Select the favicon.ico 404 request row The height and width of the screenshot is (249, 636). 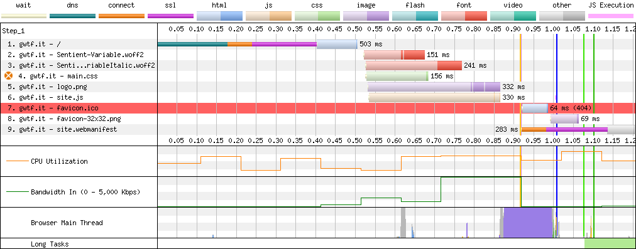[318, 108]
